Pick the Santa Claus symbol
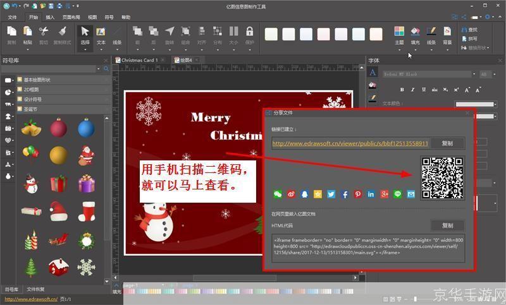Image resolution: width=506 pixels, height=305 pixels. click(x=86, y=155)
